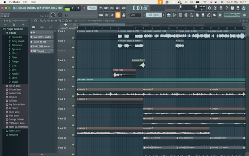Click the master pitch knob
The width and height of the screenshot is (249, 156).
[x=60, y=15]
